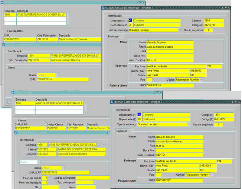This screenshot has height=189, width=242.
Task: Close the Customers SD390D address window
Action: click(x=239, y=102)
